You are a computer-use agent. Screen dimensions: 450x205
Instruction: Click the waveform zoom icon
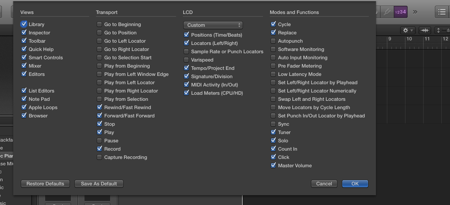point(425,30)
